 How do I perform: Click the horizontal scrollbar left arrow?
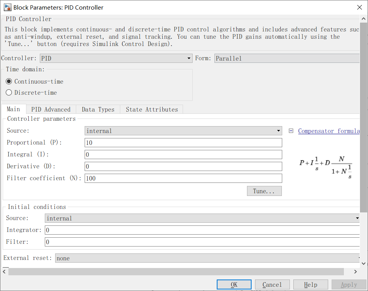coord(5,271)
